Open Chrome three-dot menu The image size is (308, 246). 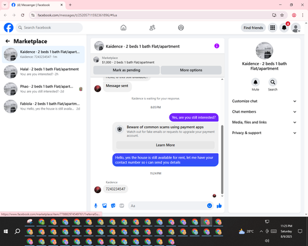pyautogui.click(x=302, y=15)
